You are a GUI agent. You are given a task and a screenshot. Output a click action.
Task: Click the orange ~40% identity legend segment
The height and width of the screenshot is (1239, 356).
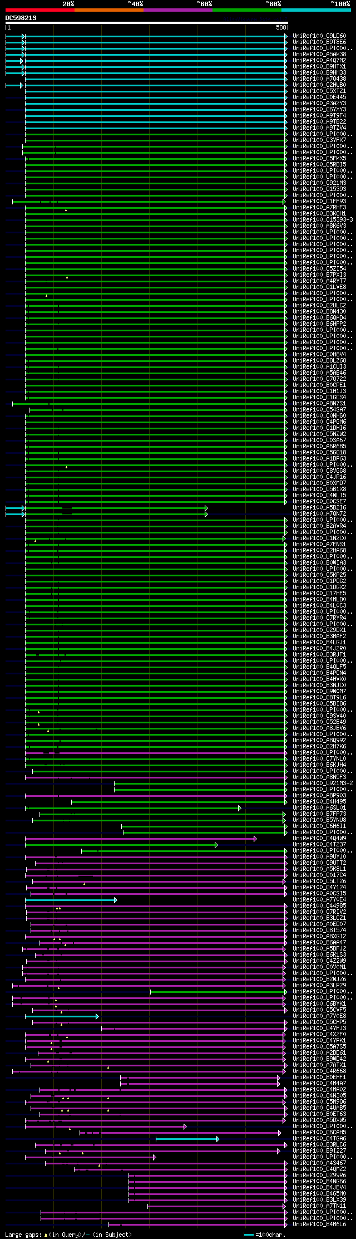[109, 10]
